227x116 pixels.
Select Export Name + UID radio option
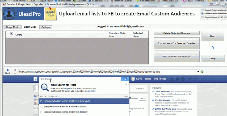click(202, 17)
